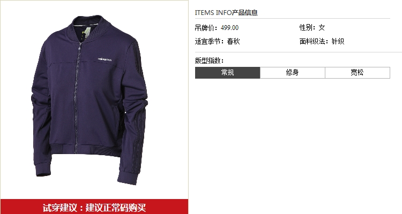Viewport: 402px width, 214px height.
Task: Click the 性别: 女 label
Action: 312,28
